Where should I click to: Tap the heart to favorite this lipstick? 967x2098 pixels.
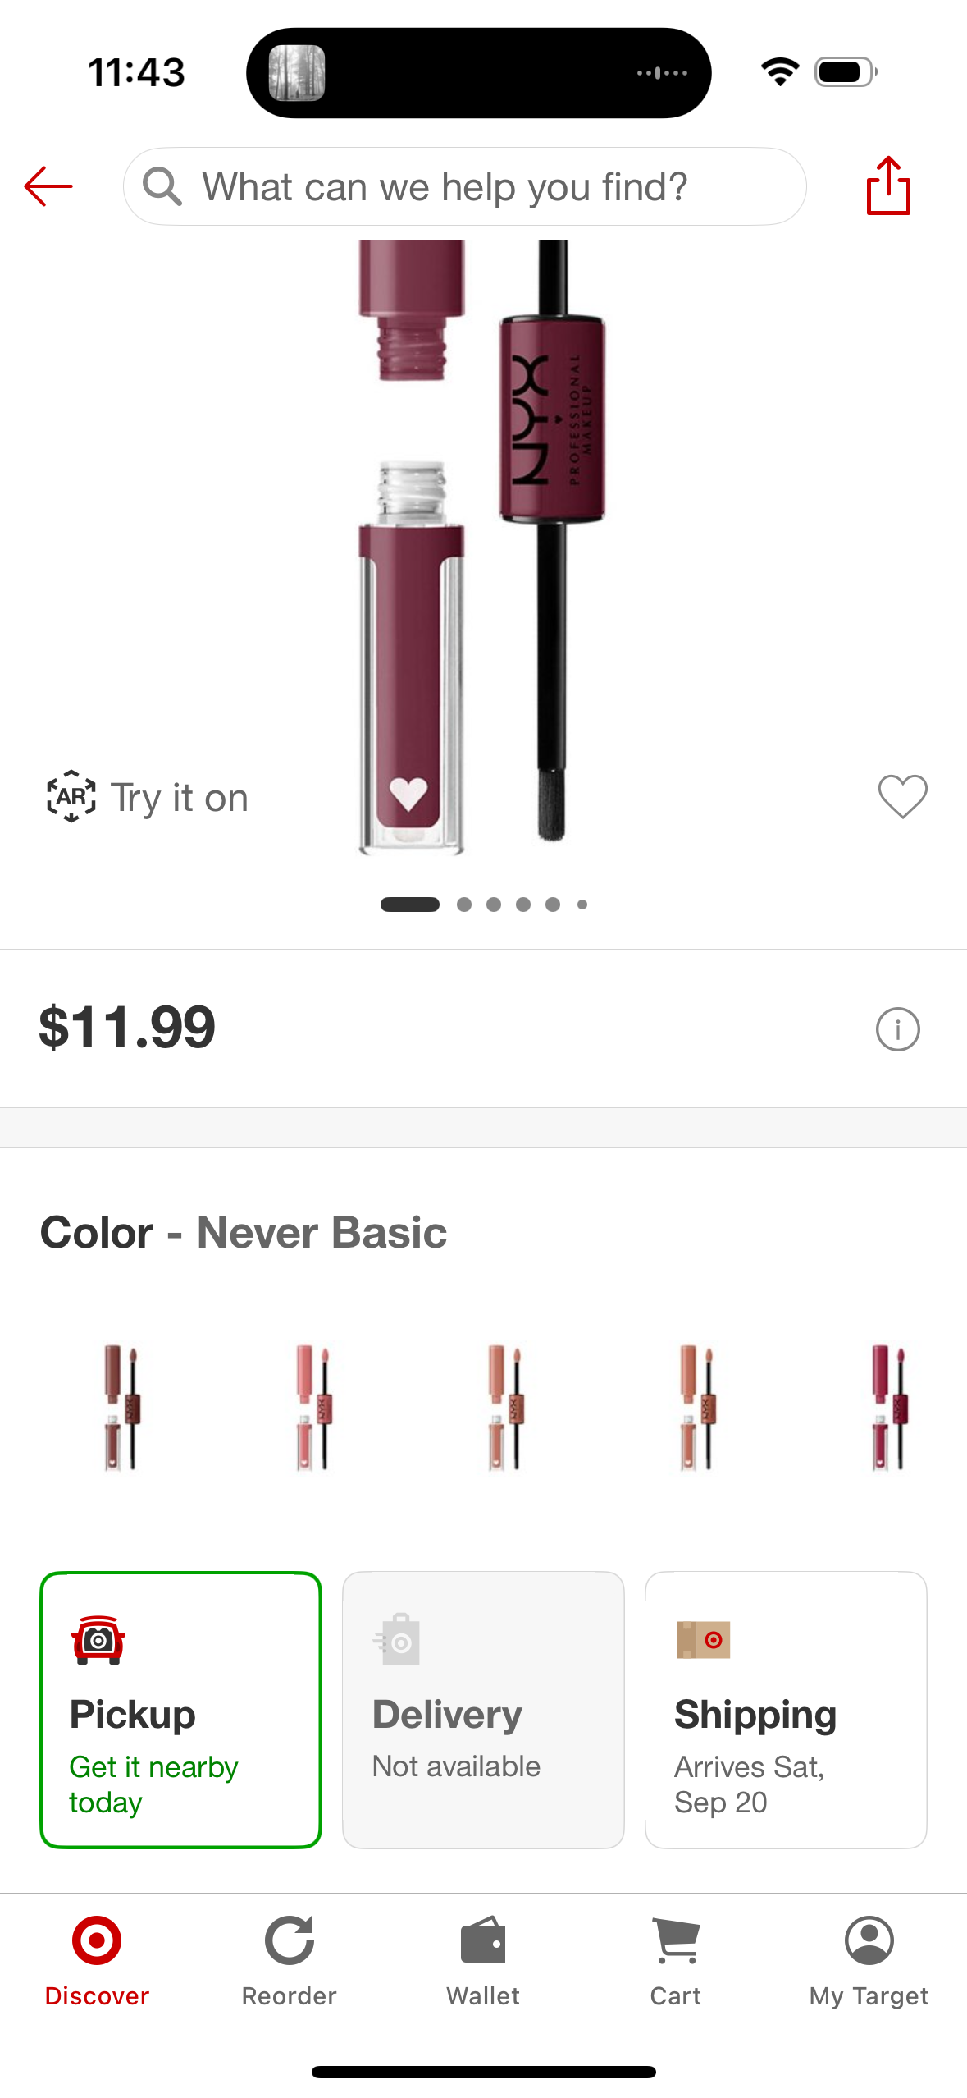[x=902, y=796]
